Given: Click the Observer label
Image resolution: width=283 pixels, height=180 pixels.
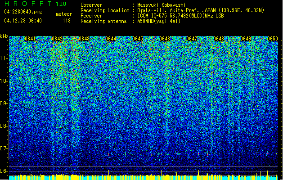Looking at the screenshot, I should pyautogui.click(x=91, y=5).
